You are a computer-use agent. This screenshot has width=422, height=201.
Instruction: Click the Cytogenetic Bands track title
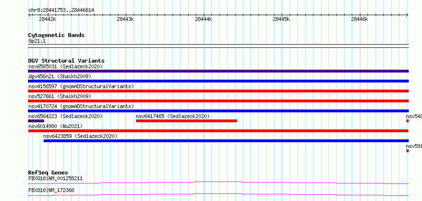56,35
